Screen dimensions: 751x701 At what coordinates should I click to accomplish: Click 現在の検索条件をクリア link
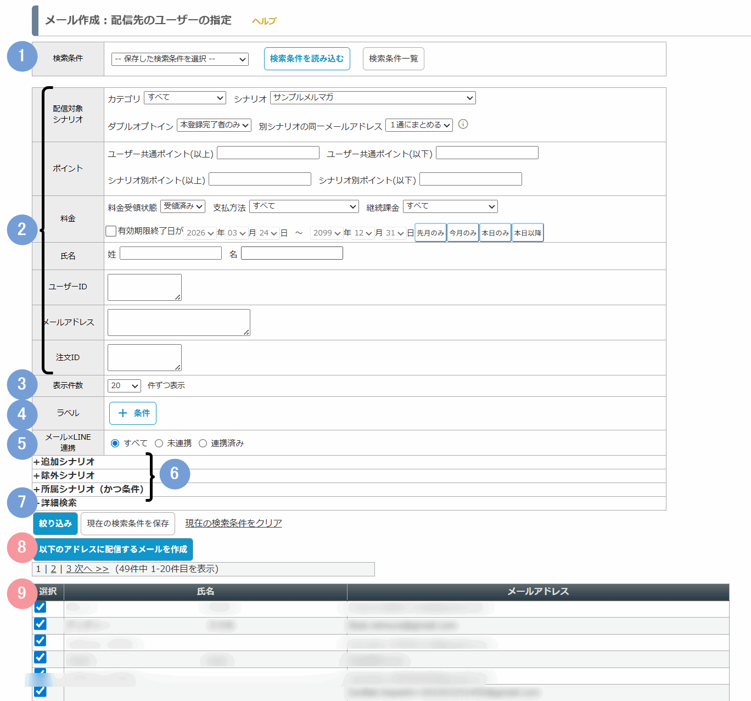pyautogui.click(x=233, y=523)
